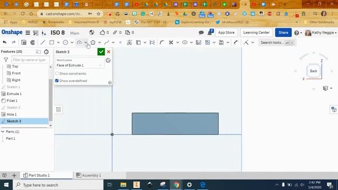Open arc tool dropdown arrow
Viewport: 338px width, 190px height.
coord(86,42)
